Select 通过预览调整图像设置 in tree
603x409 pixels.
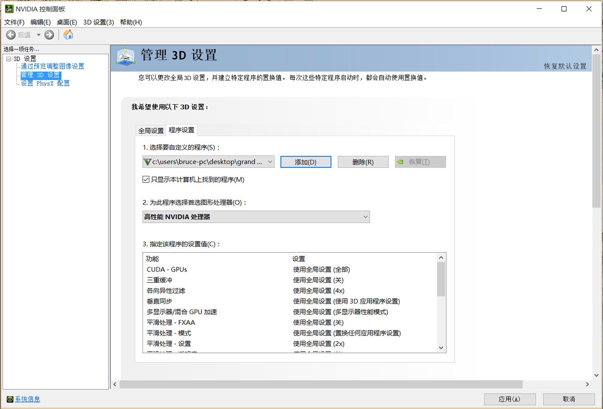point(52,66)
